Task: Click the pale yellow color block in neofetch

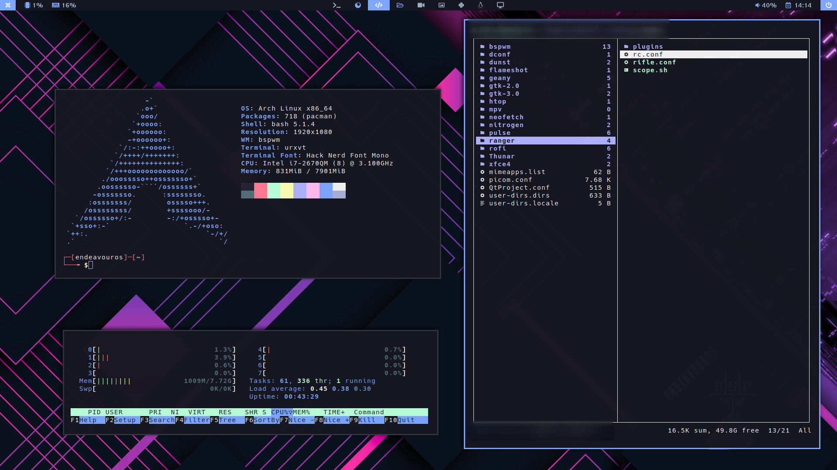Action: click(287, 191)
